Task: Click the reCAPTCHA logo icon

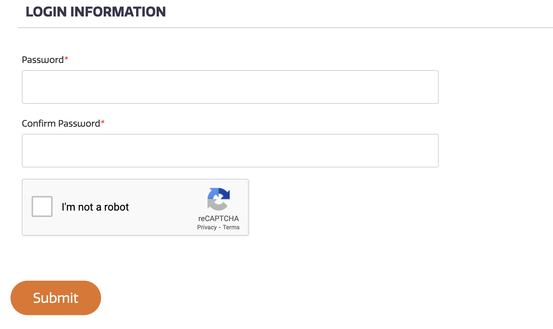Action: point(218,199)
